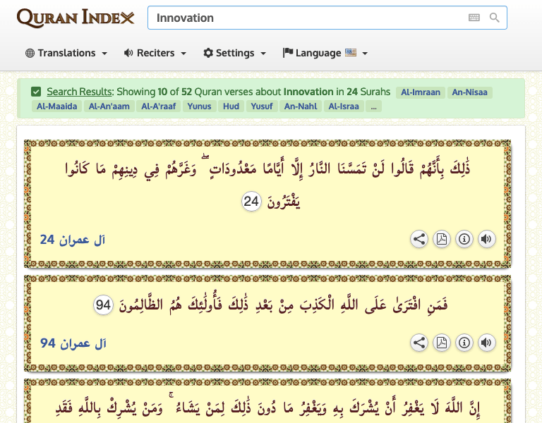View info for verse 94

point(464,343)
